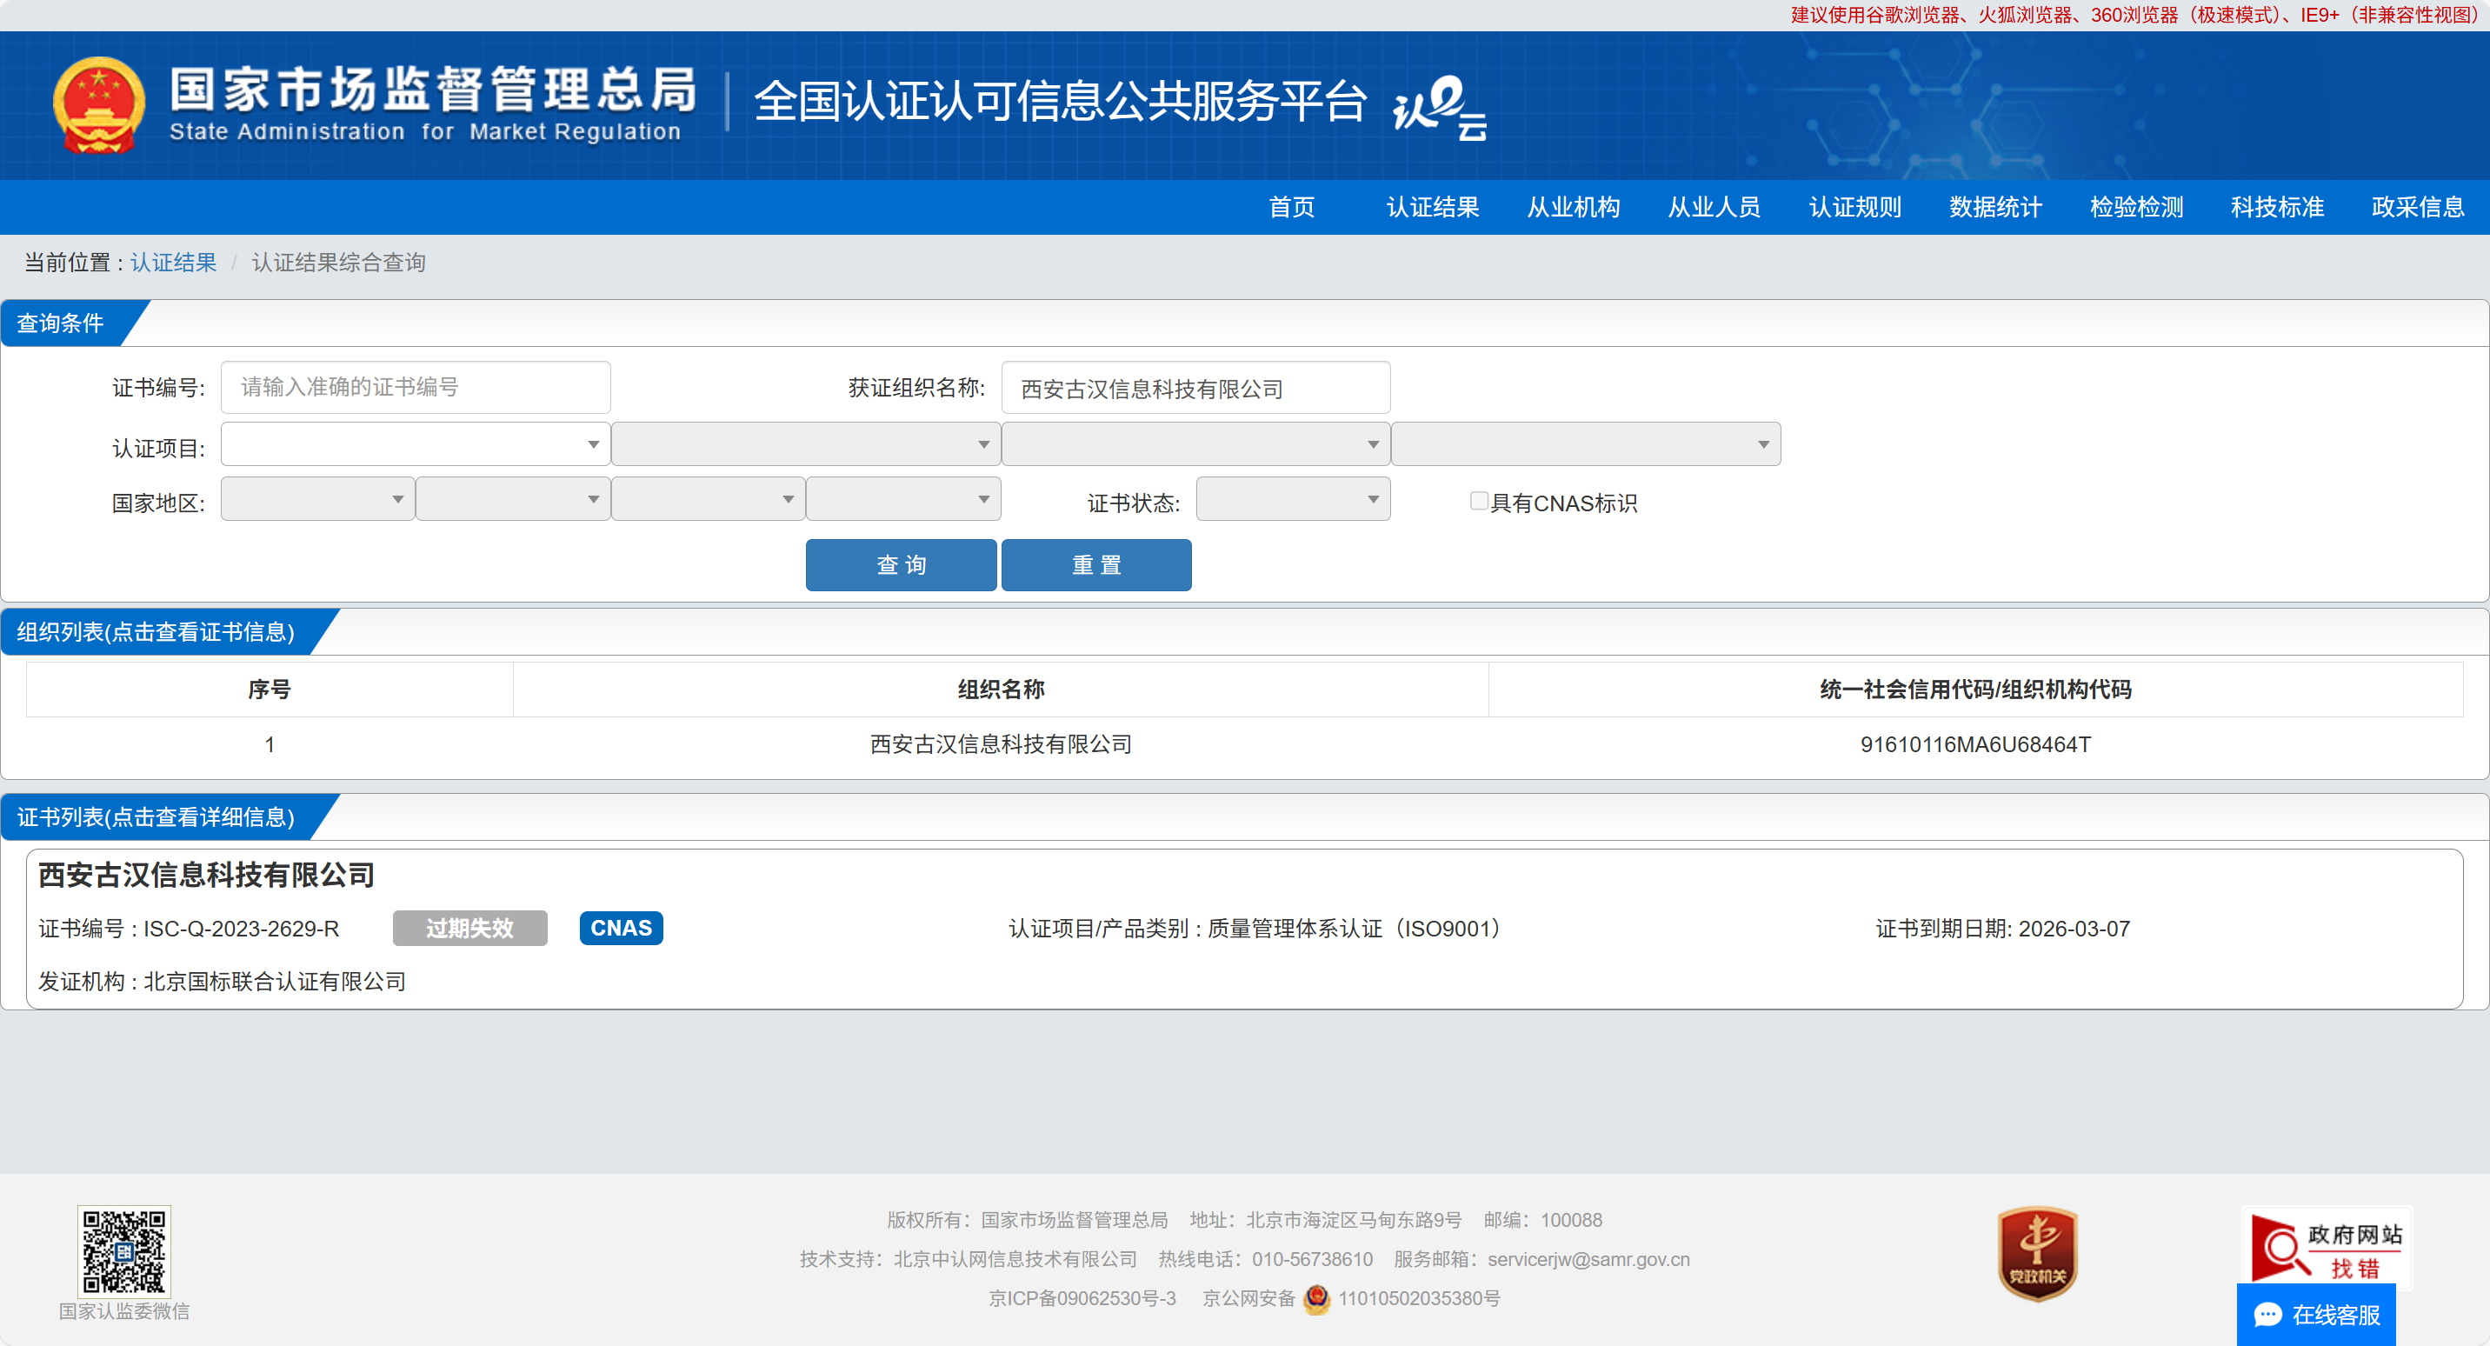Expand the first 认证项目 dropdown
This screenshot has width=2490, height=1346.
coord(415,445)
